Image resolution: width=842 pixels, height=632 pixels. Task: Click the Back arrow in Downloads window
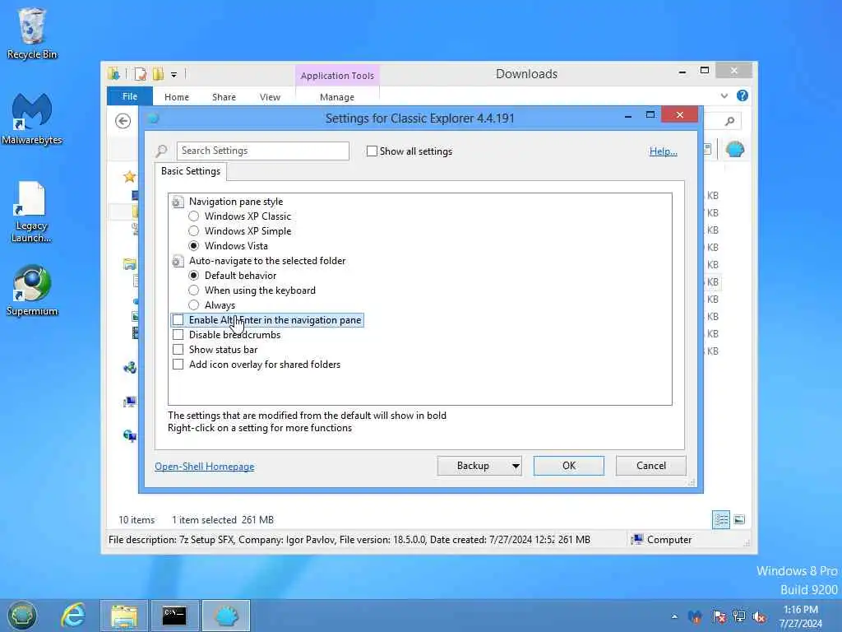pos(123,121)
